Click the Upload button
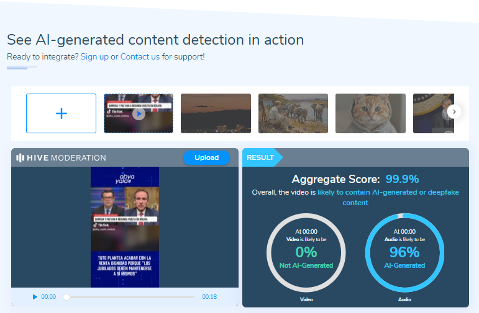The height and width of the screenshot is (313, 479). (206, 158)
